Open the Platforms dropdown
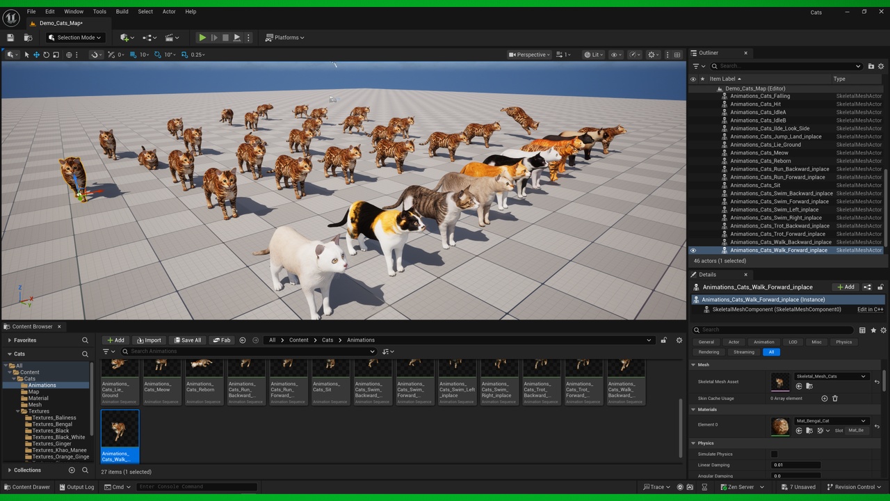890x501 pixels. [x=285, y=38]
